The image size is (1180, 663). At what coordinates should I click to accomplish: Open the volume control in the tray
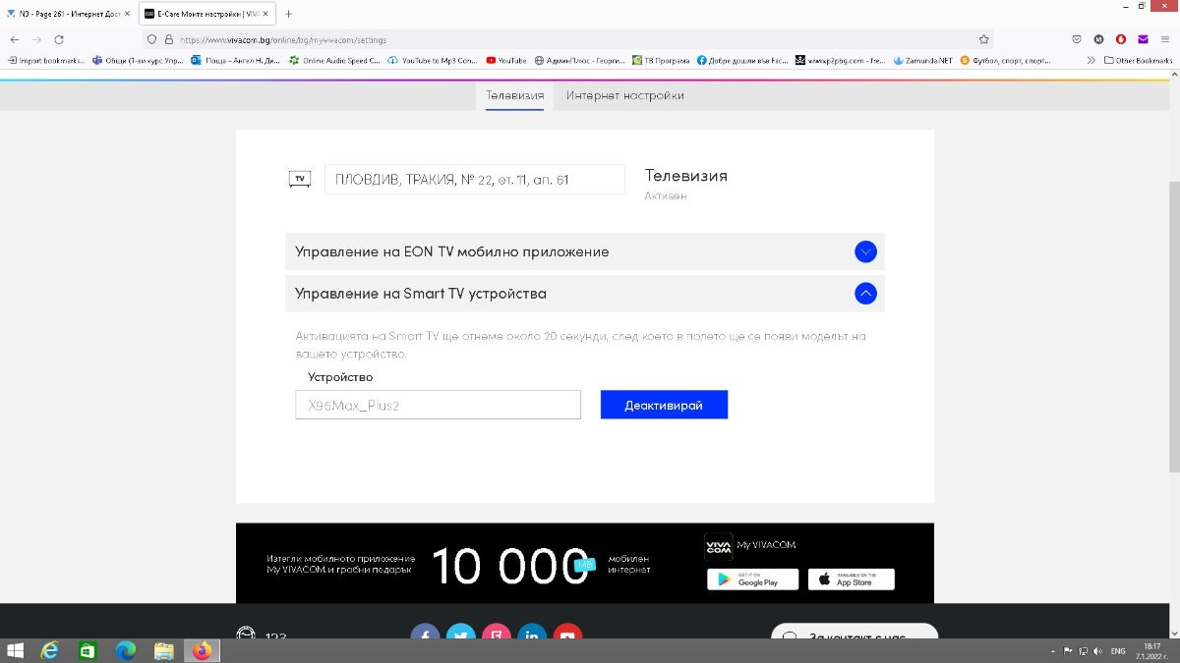(1096, 651)
